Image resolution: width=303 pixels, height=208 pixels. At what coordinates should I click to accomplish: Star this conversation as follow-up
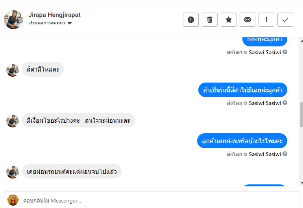[x=229, y=20]
